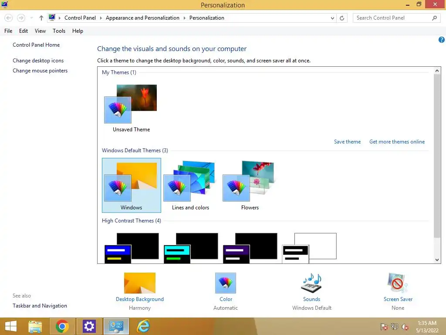446x335 pixels.
Task: Refresh the Personalization page
Action: 342,18
